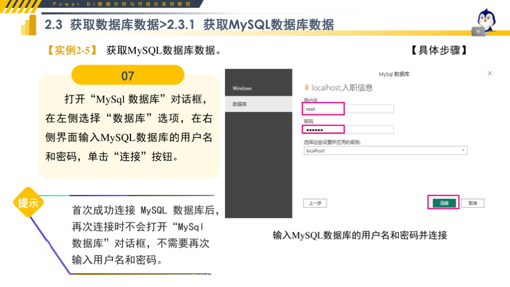Click the password input field
Screen dimensions: 510x287
coord(348,130)
